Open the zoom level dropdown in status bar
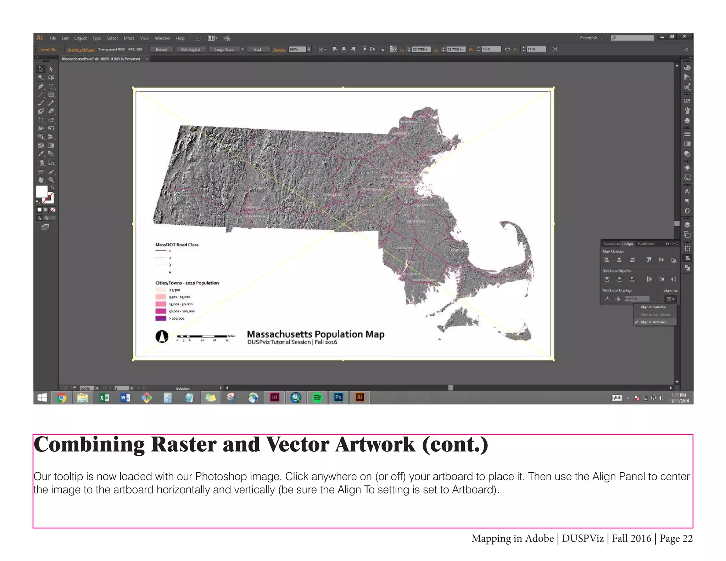 [x=97, y=388]
